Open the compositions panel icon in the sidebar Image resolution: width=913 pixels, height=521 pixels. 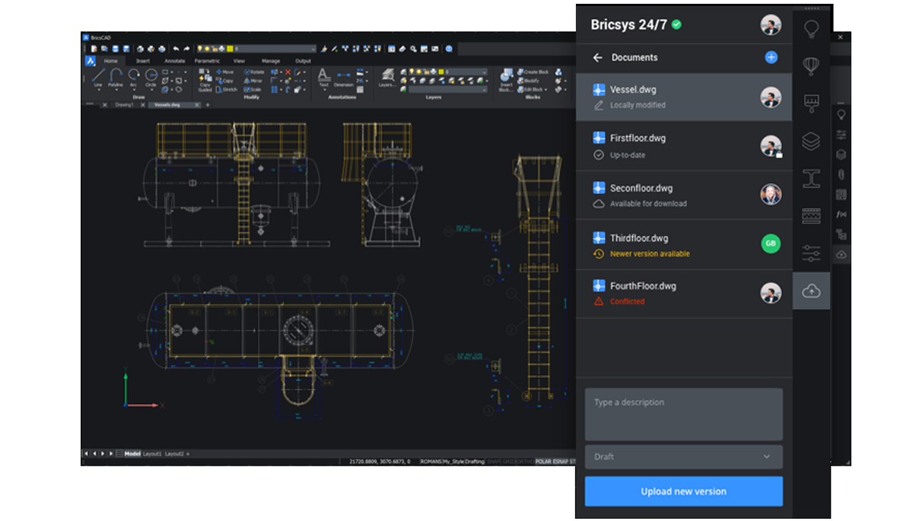(x=811, y=216)
